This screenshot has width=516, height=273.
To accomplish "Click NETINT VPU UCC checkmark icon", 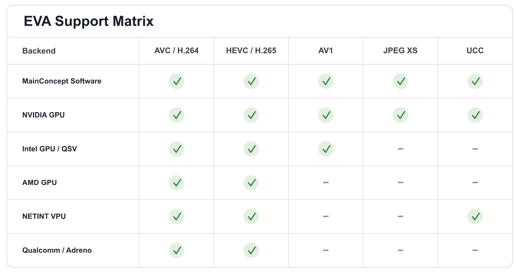I will (x=475, y=216).
